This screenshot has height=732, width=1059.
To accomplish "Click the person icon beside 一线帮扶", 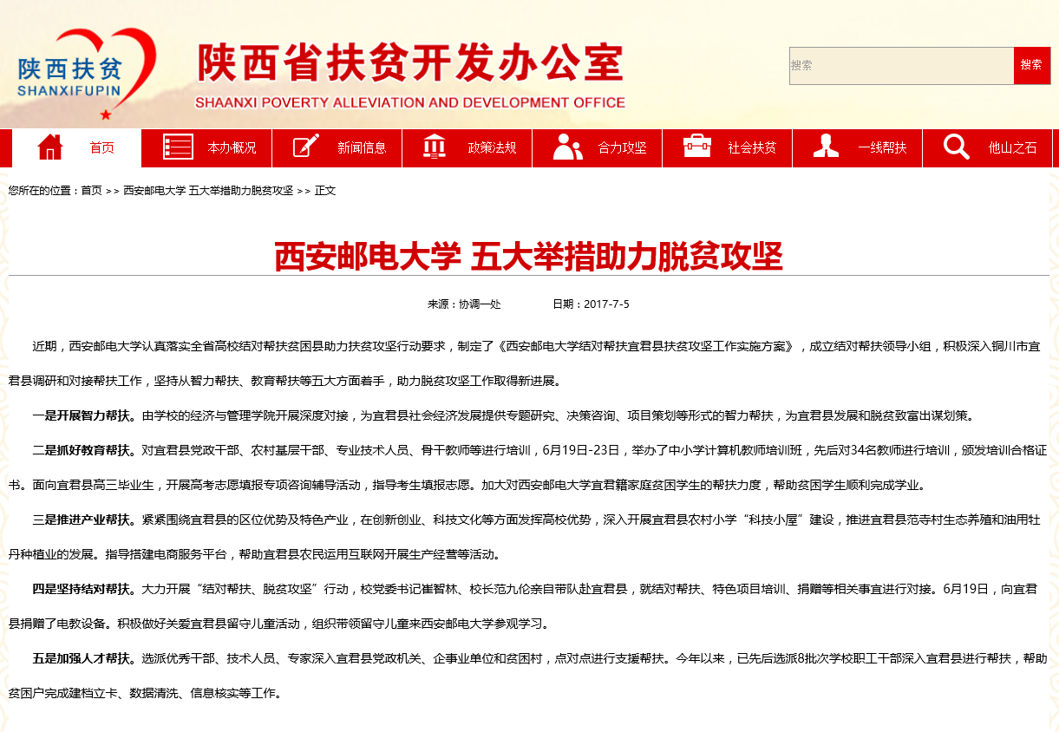I will coord(826,147).
